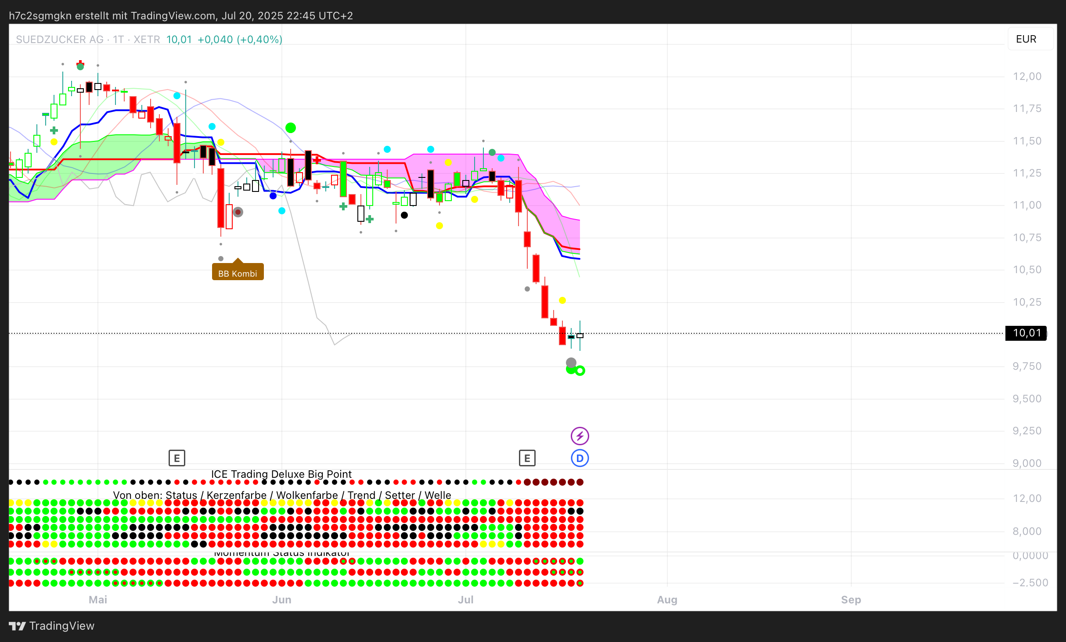Click the blue dividend D icon

pyautogui.click(x=580, y=458)
